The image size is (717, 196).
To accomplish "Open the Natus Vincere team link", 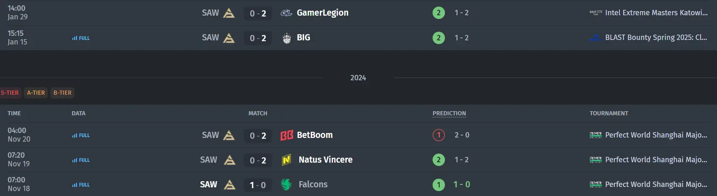I will click(326, 160).
